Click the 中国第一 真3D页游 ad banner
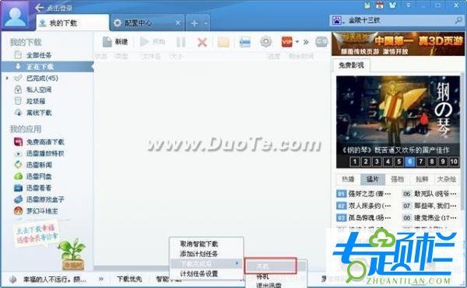 (x=398, y=43)
